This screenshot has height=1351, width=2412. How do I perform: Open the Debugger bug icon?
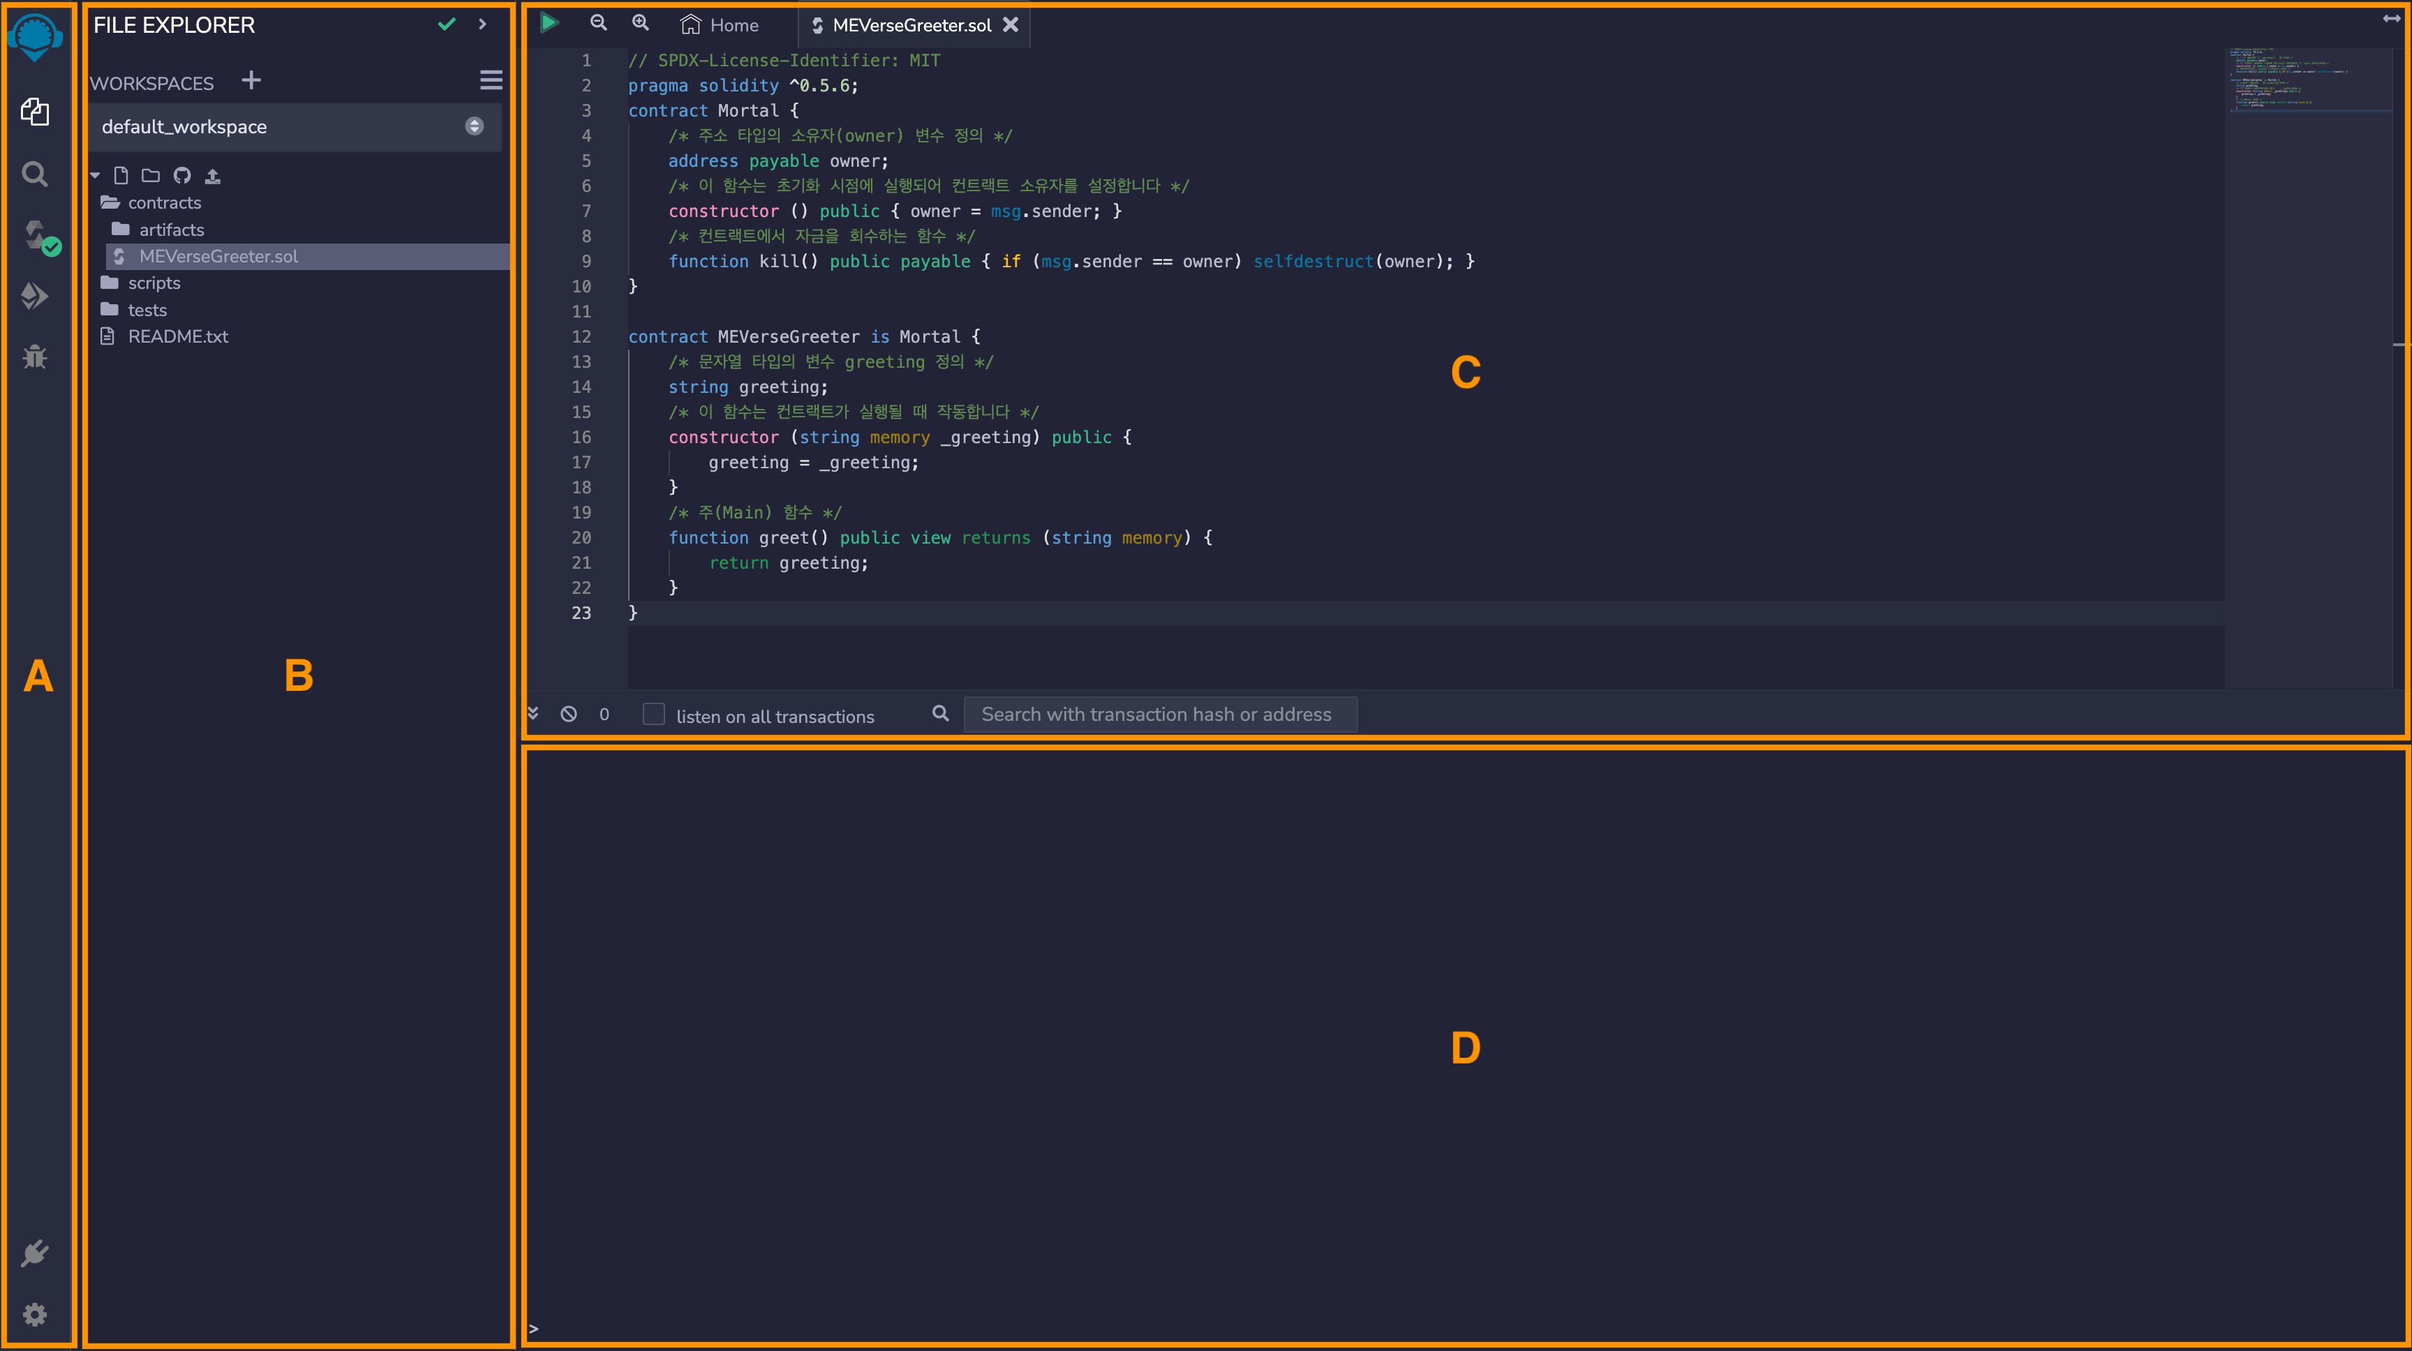(x=35, y=357)
